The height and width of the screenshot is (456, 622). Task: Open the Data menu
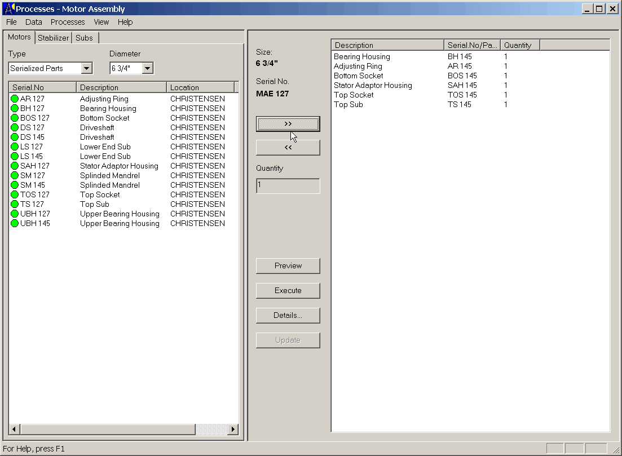tap(34, 22)
